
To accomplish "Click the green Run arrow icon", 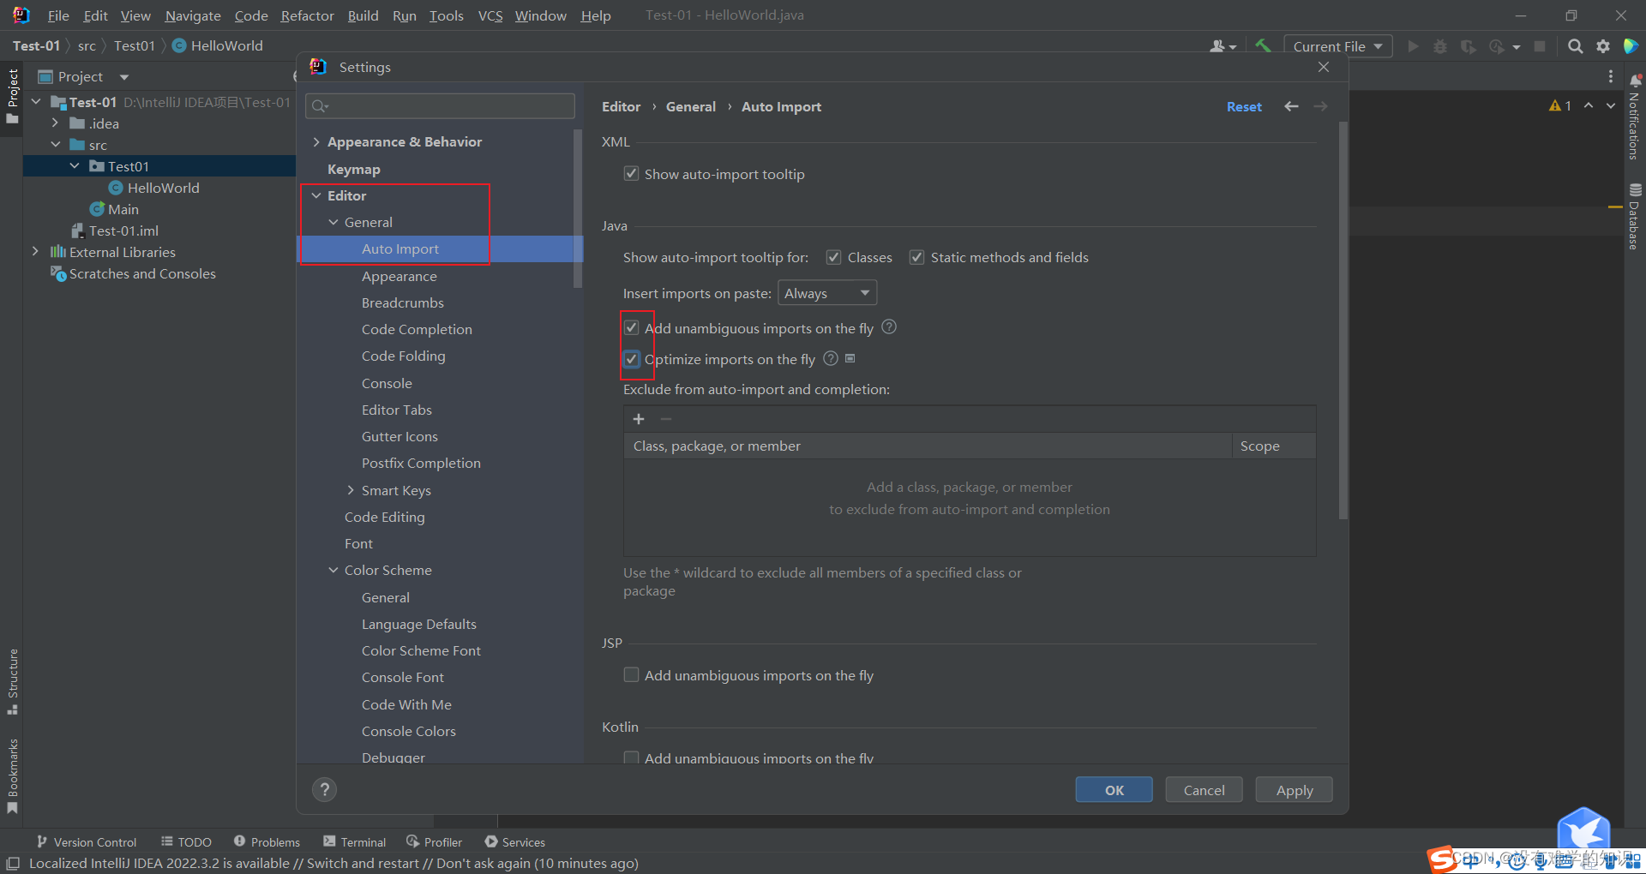I will pos(1413,46).
